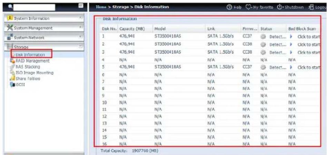Select firmware CC38 cell of disk 2
327x155 pixels.
pyautogui.click(x=247, y=44)
